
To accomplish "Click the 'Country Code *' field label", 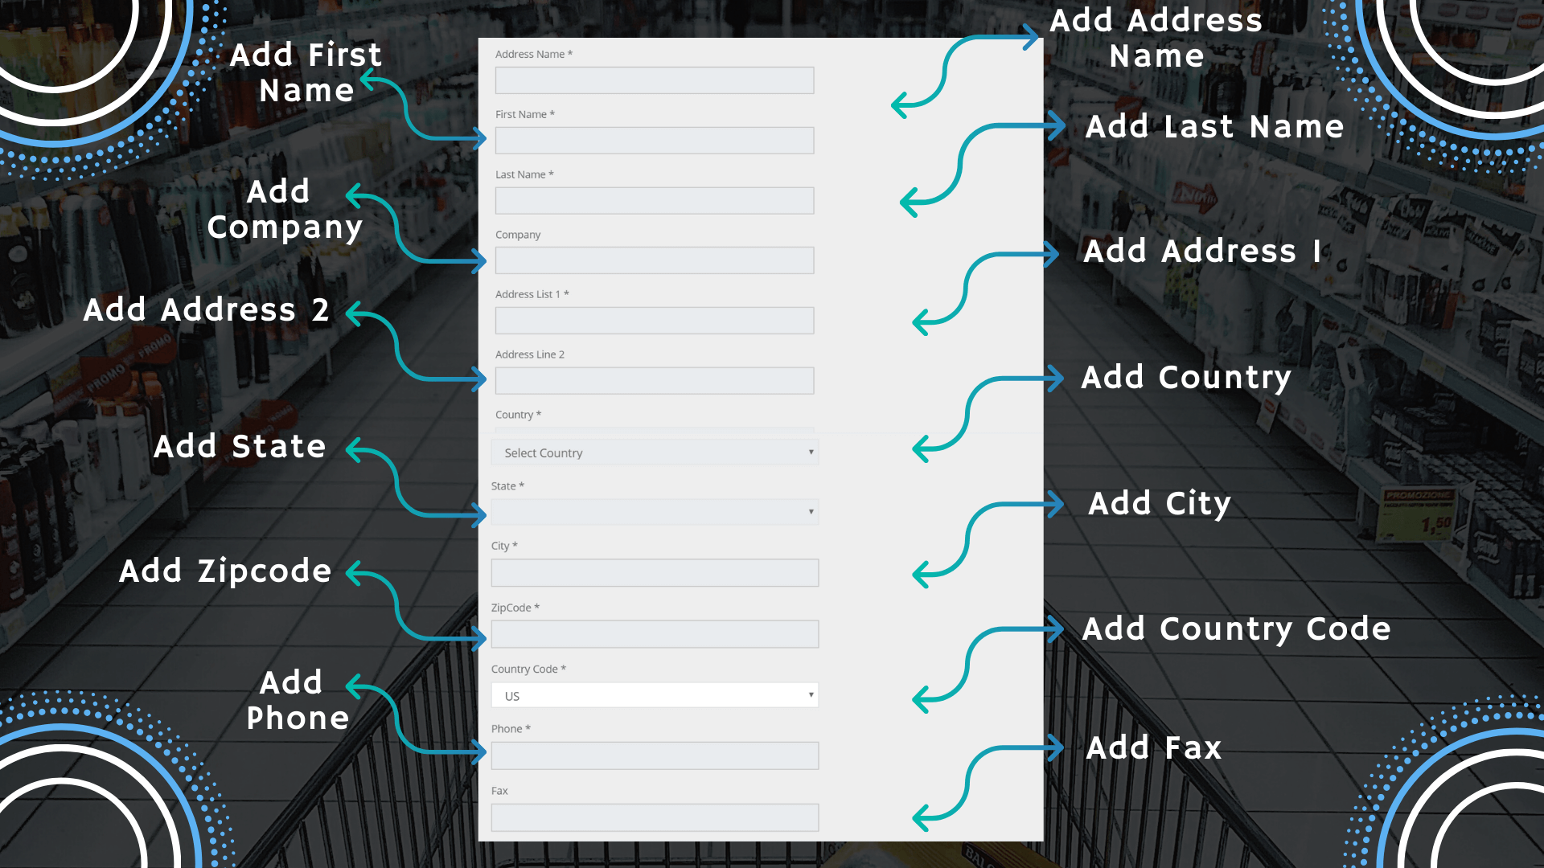I will (x=528, y=669).
